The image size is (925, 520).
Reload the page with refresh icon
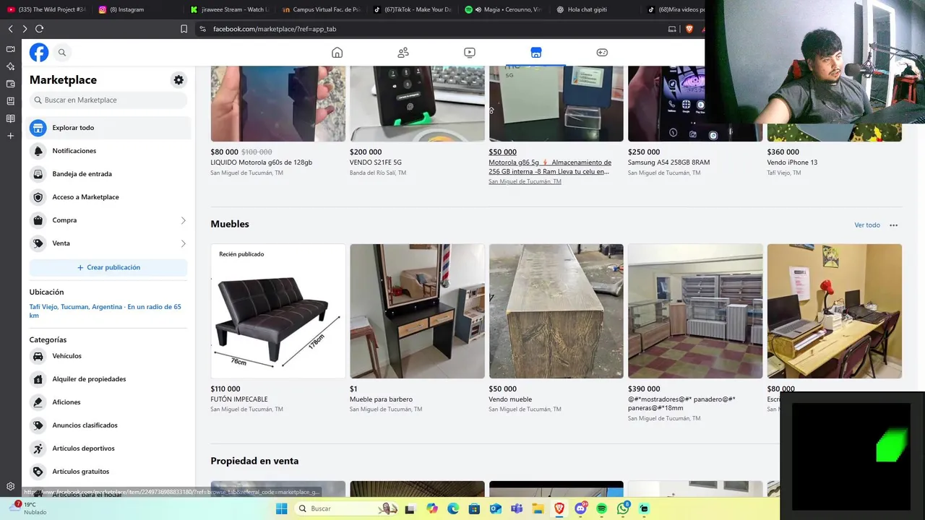[x=39, y=29]
